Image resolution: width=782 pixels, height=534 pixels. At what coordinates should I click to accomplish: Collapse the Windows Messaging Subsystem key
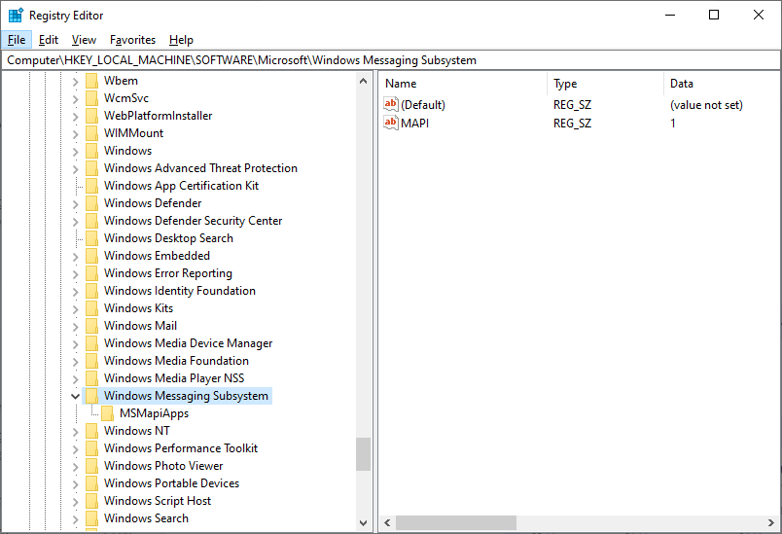pos(75,397)
